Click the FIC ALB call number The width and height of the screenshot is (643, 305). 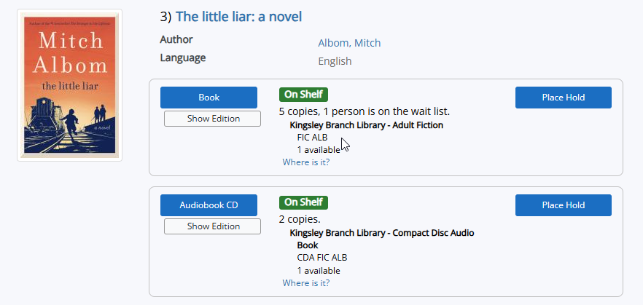(x=312, y=138)
